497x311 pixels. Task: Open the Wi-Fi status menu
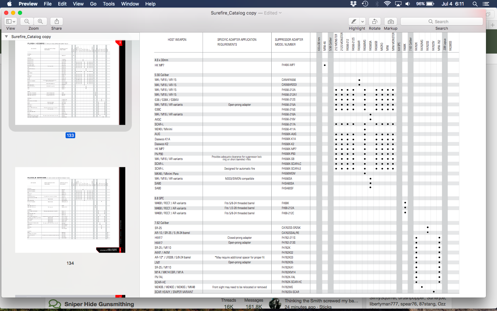pyautogui.click(x=387, y=4)
